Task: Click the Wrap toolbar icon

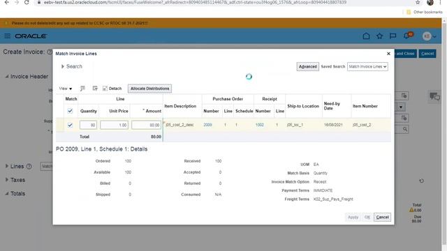Action: point(95,89)
